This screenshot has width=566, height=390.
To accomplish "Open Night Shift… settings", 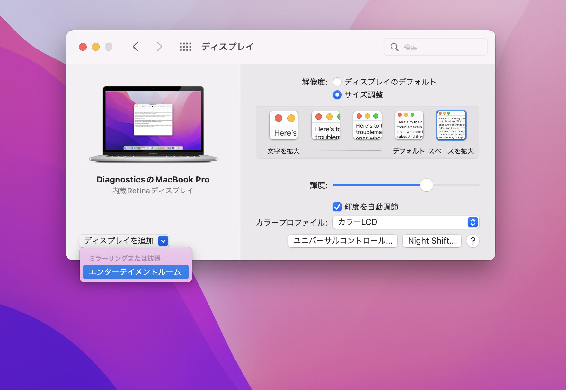I will point(432,241).
